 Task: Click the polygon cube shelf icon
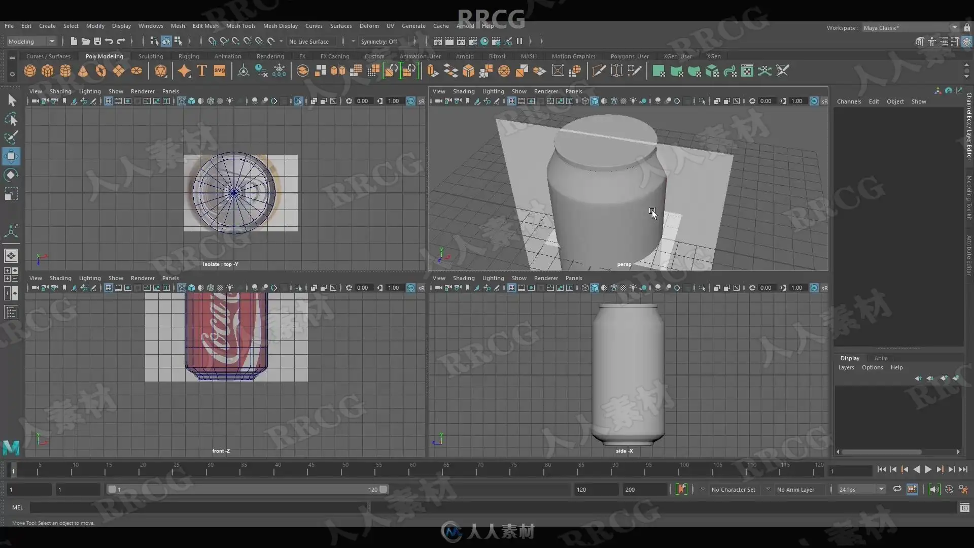point(48,71)
